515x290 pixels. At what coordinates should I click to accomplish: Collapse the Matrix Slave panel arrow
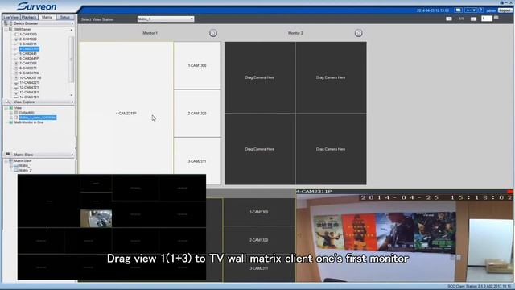[72, 155]
